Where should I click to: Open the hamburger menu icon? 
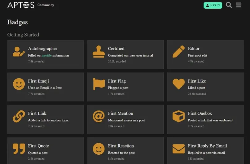coord(239,5)
